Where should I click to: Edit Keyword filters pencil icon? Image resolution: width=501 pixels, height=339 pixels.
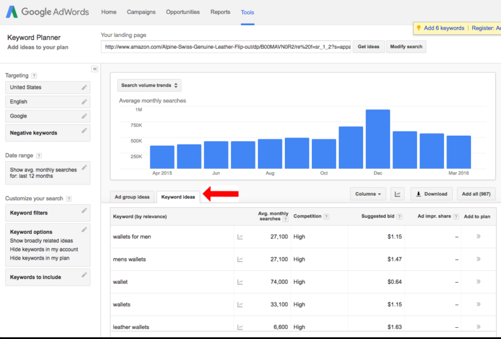(84, 210)
